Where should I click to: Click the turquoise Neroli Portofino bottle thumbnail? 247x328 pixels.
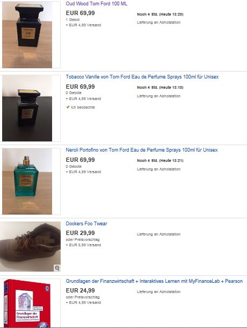pos(27,181)
